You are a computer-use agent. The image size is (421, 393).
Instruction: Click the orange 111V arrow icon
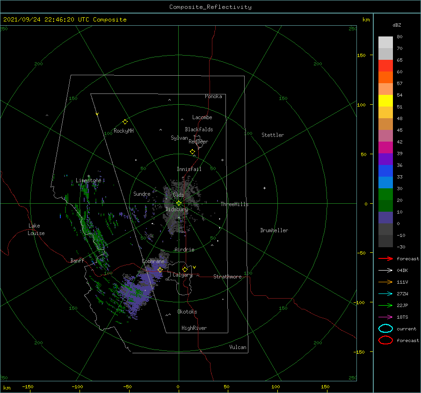point(385,282)
